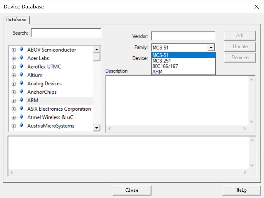Focus the Vendor input field
The width and height of the screenshot is (264, 198).
click(x=183, y=36)
